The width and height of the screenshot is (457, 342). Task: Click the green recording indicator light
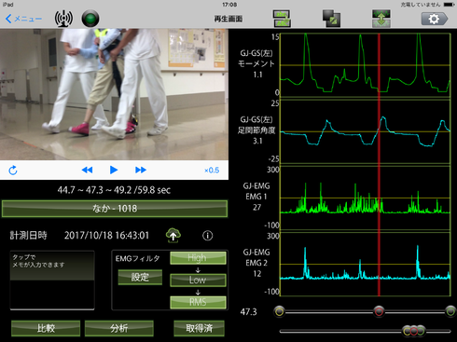tap(90, 19)
